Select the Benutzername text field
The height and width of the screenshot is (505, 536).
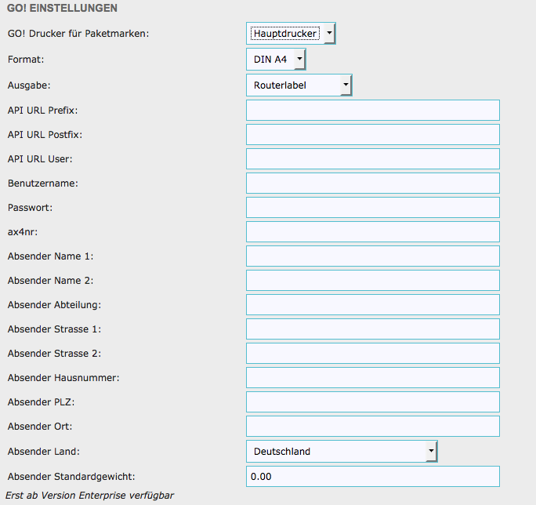pos(372,183)
